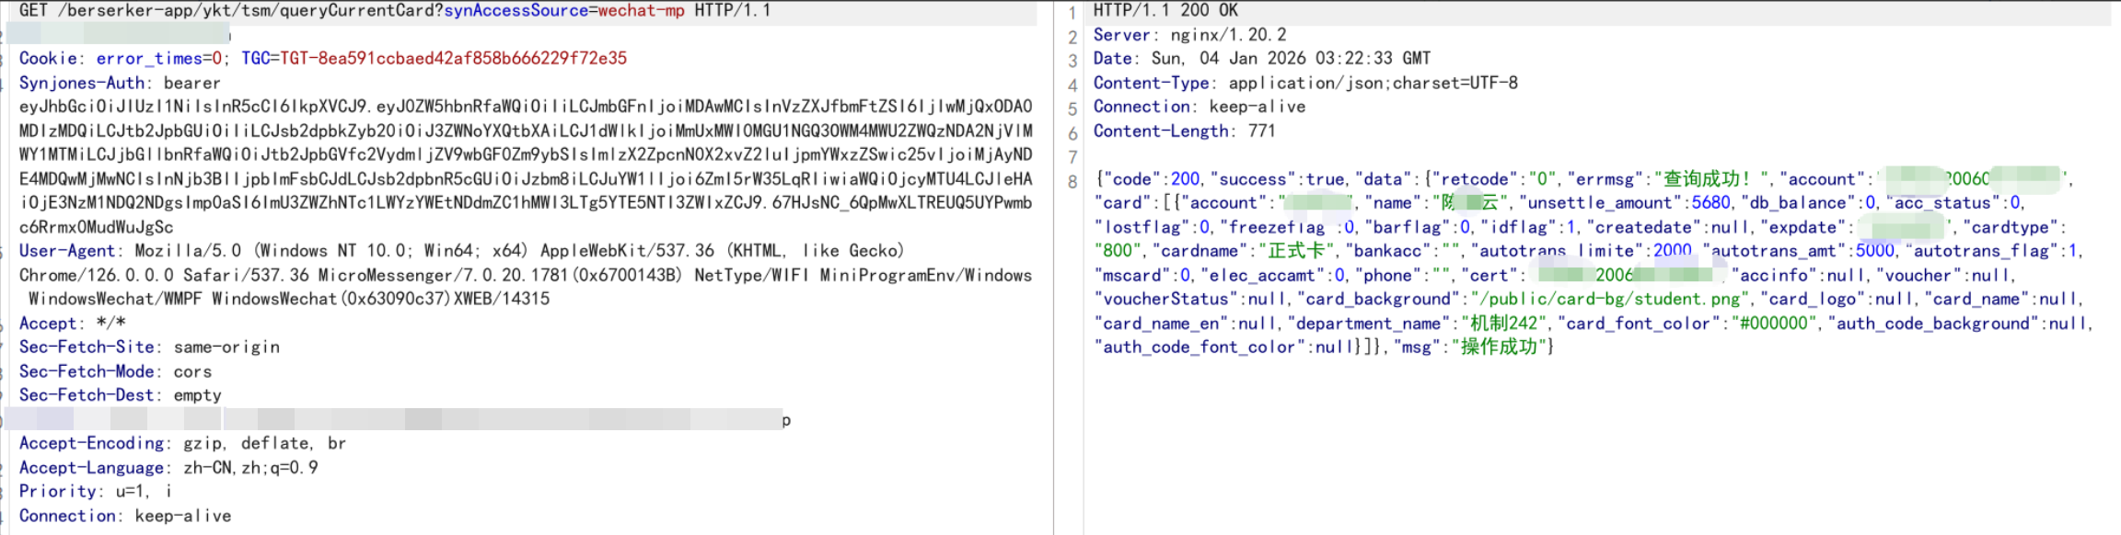
Task: Click the Accept-Language header line
Action: [168, 468]
